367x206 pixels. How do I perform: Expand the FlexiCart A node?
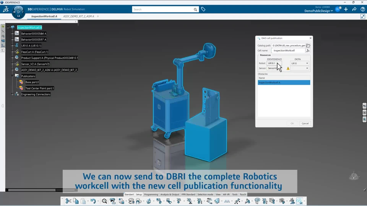(x=12, y=51)
